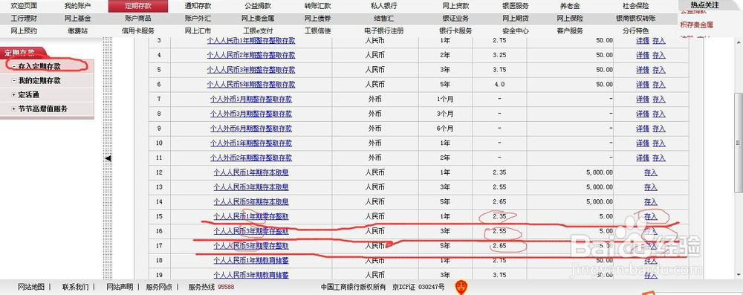The image size is (743, 295).
Task: Open the 安全中心 menu
Action: coord(516,30)
